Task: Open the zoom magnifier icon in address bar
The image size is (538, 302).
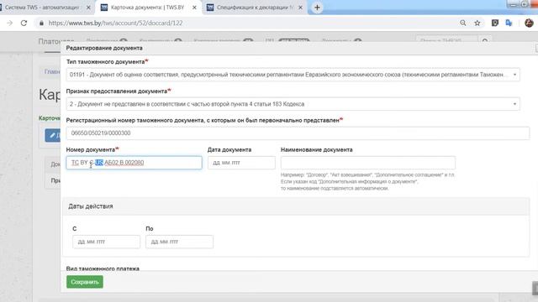Action: [x=463, y=23]
